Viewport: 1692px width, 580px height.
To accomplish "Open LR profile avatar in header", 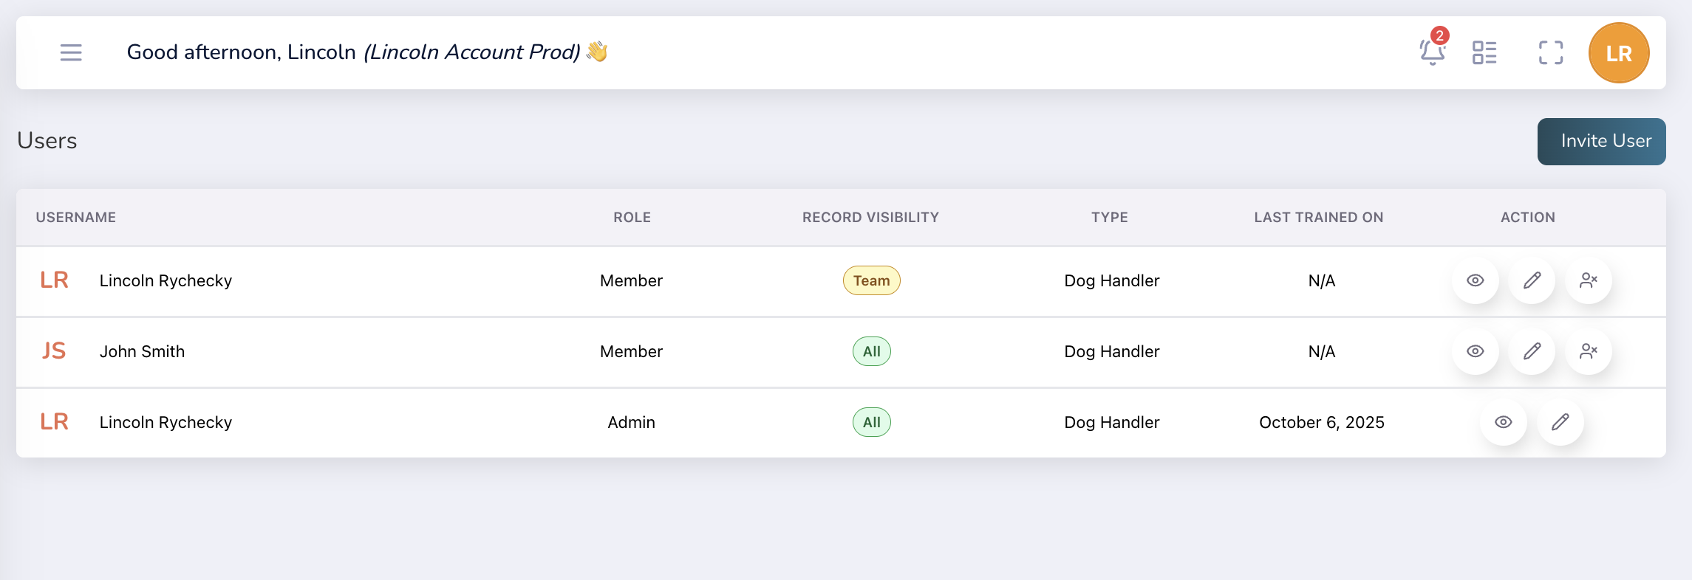I will [1619, 53].
